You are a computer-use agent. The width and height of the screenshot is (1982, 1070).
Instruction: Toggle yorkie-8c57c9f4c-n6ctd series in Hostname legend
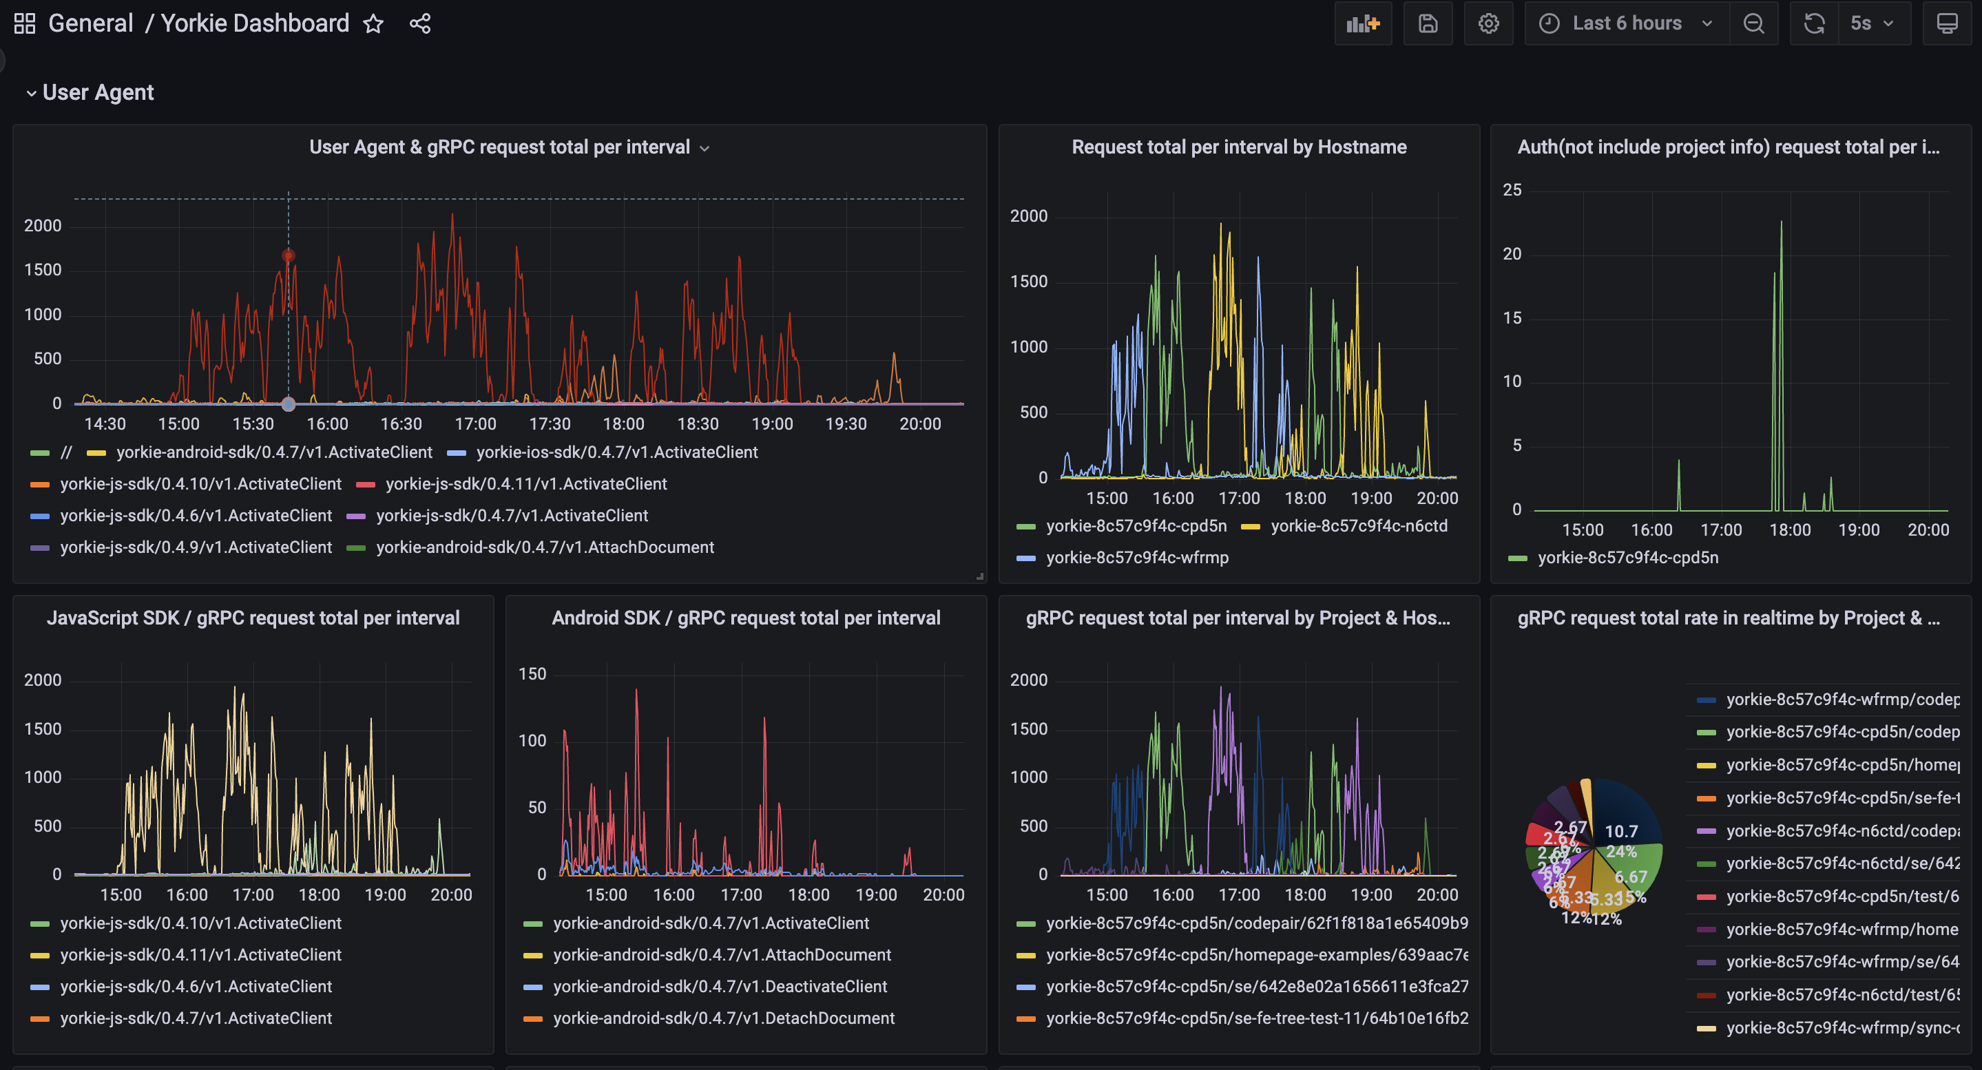1358,526
